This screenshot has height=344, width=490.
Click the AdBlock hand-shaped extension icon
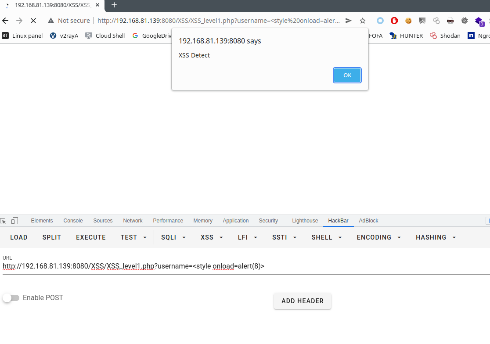[x=394, y=20]
